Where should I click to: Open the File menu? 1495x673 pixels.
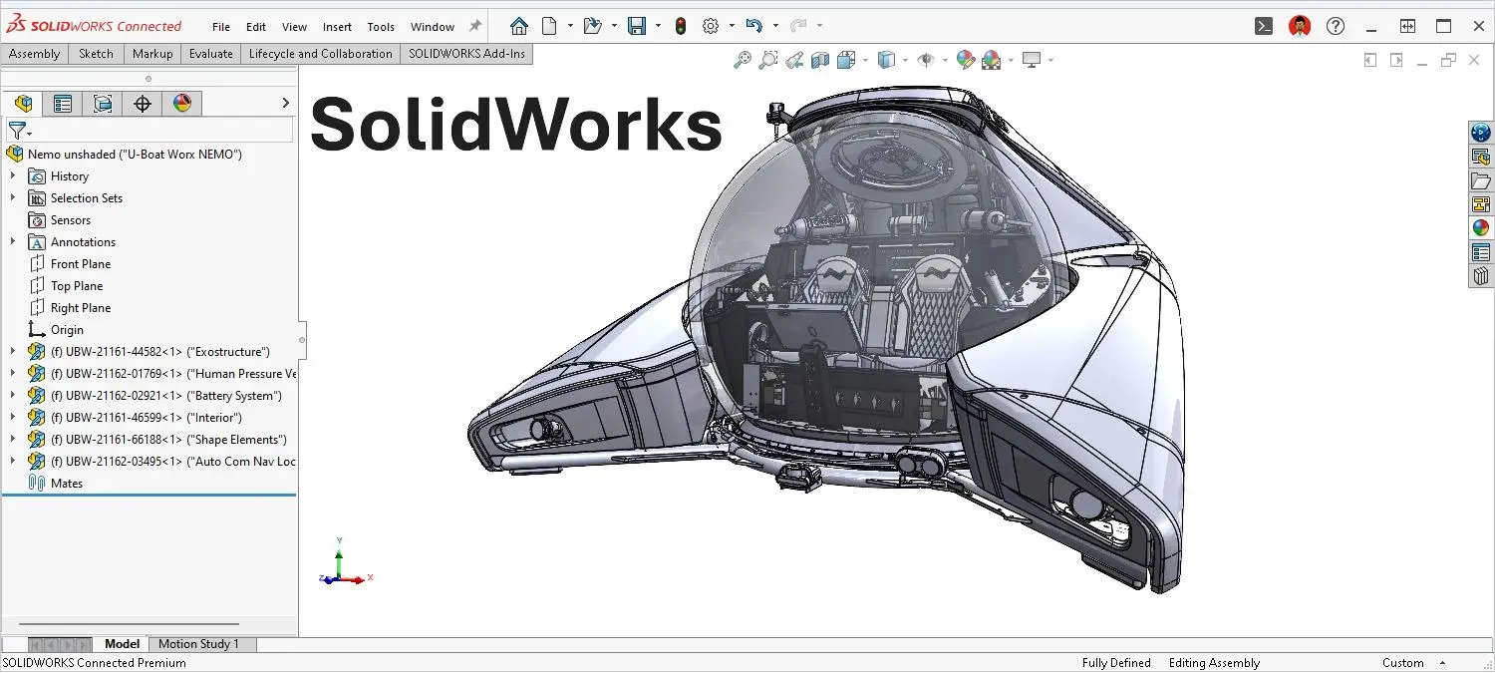pyautogui.click(x=221, y=27)
